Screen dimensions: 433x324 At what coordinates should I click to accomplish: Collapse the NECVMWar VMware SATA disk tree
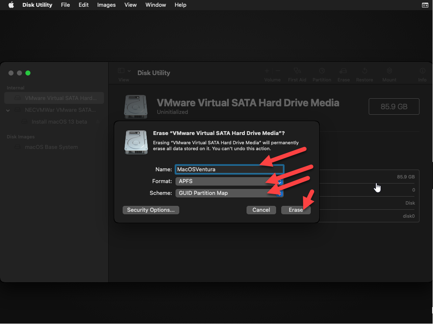(x=8, y=110)
